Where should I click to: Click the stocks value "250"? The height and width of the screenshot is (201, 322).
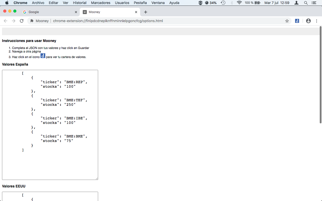coord(70,105)
